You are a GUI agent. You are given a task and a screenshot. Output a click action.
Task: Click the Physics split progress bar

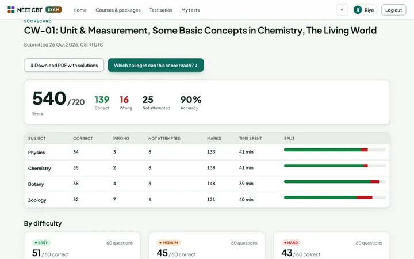(x=335, y=150)
